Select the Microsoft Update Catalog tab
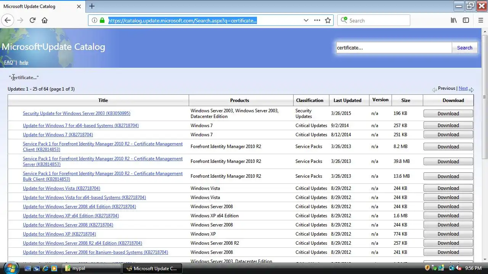The image size is (488, 274). point(42,6)
